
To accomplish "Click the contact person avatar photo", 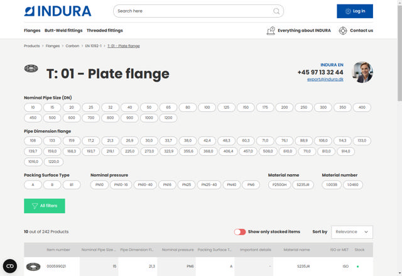I will 362,72.
